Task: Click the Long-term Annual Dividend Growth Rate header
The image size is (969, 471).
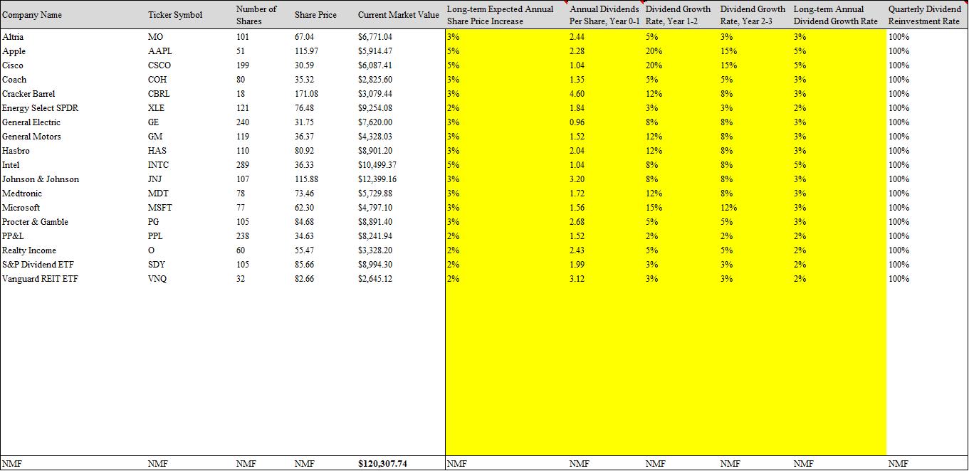Action: click(x=836, y=15)
